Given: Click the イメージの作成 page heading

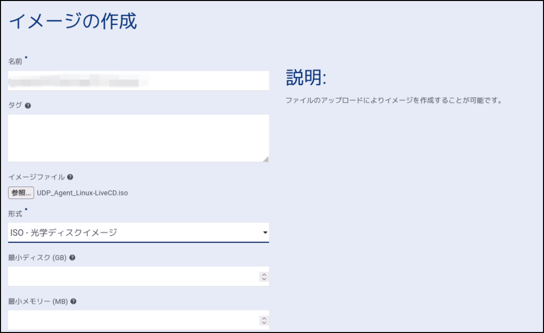Looking at the screenshot, I should (x=73, y=22).
